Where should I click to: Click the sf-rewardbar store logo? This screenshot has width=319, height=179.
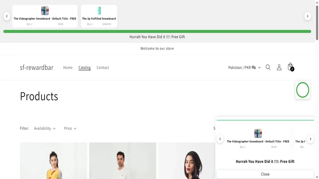coord(37,67)
